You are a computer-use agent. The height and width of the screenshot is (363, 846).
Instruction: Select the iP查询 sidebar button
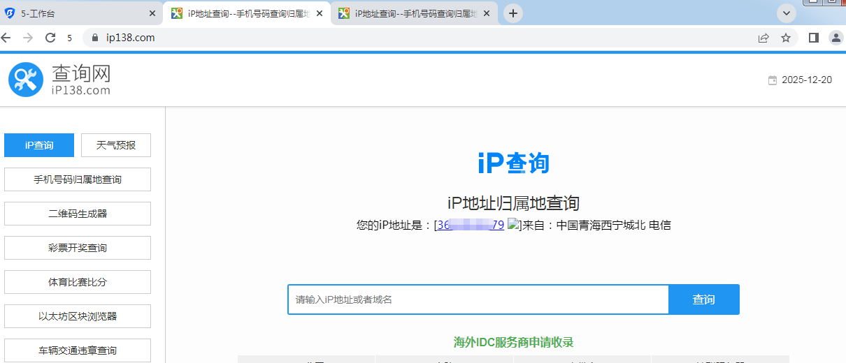point(39,145)
